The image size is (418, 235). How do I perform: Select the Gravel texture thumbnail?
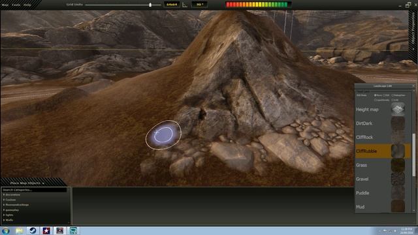[398, 179]
